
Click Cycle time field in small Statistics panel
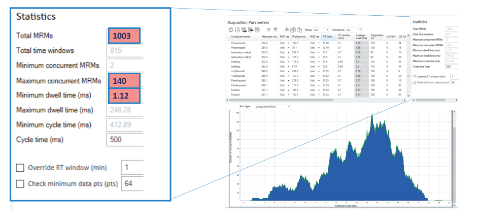(x=452, y=66)
